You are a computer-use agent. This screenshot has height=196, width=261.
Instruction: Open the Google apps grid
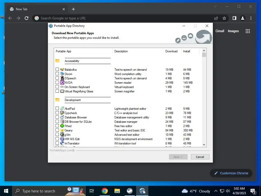248,31
